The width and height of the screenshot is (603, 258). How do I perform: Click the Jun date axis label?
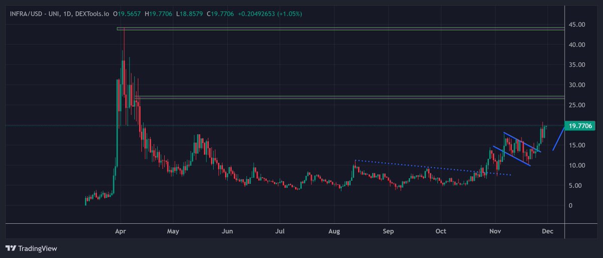click(227, 231)
